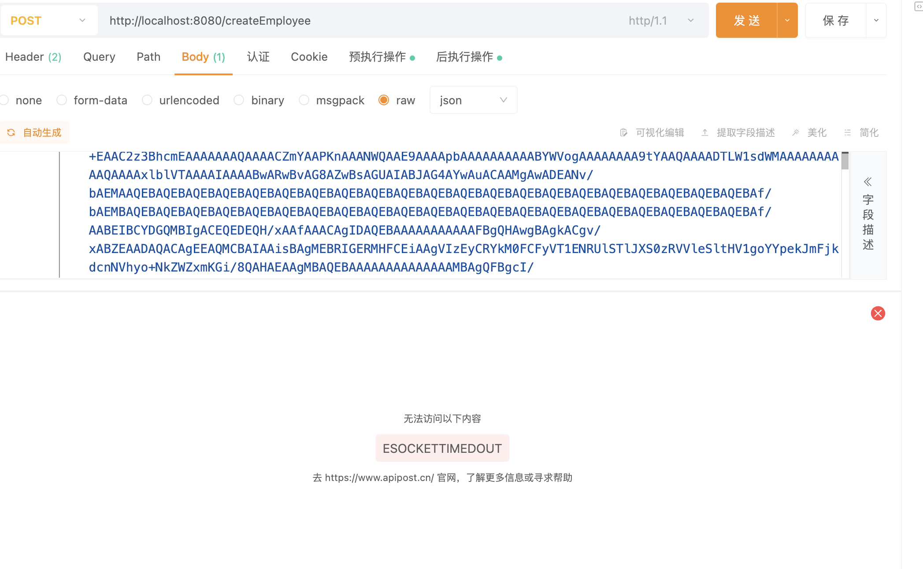Click the 美化 beautify wand icon
The image size is (923, 569).
(796, 132)
